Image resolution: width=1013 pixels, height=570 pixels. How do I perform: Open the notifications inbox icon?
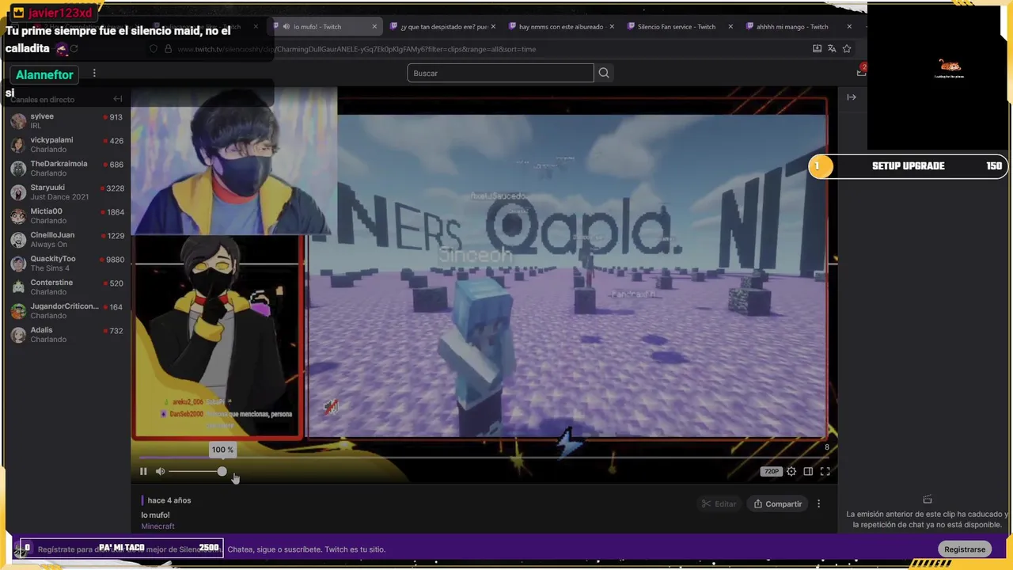pos(861,72)
